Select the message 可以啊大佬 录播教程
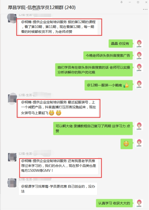 93,128
